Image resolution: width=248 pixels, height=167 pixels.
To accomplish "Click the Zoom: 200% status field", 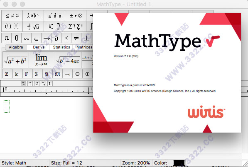I will (x=136, y=163).
